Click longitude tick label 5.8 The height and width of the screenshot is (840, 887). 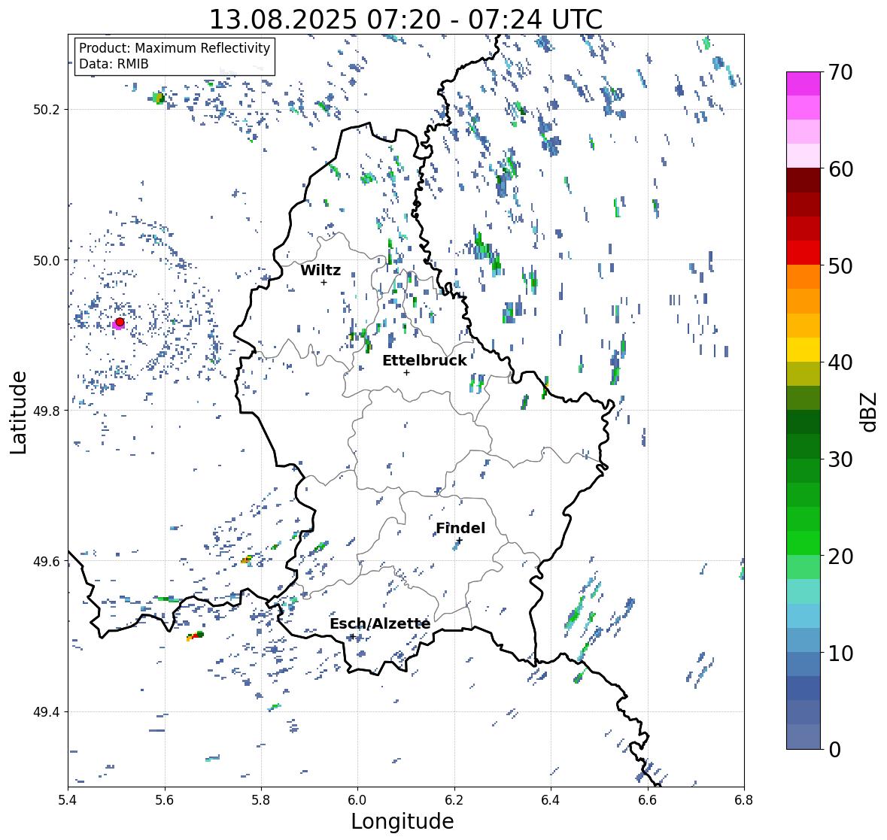pyautogui.click(x=261, y=800)
